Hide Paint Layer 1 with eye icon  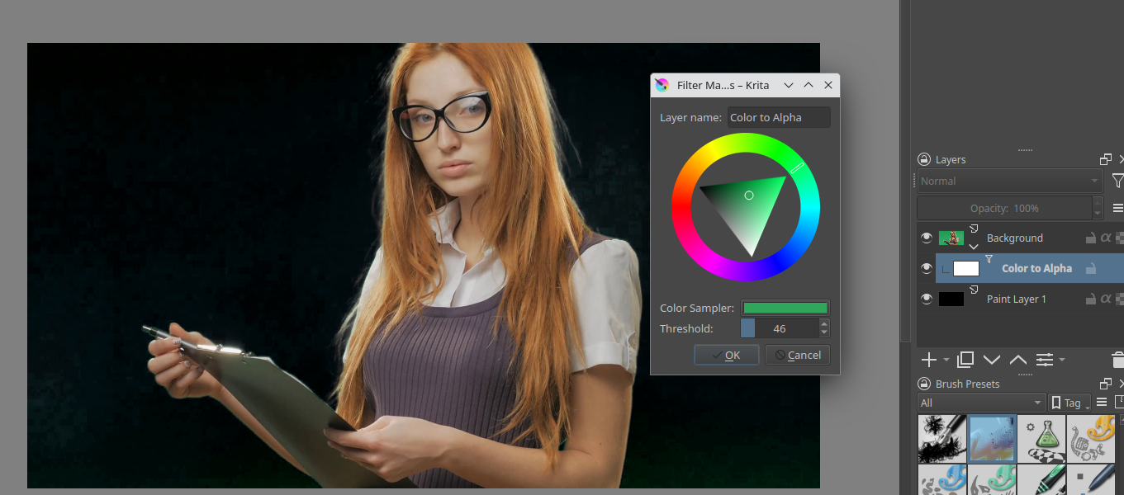927,299
